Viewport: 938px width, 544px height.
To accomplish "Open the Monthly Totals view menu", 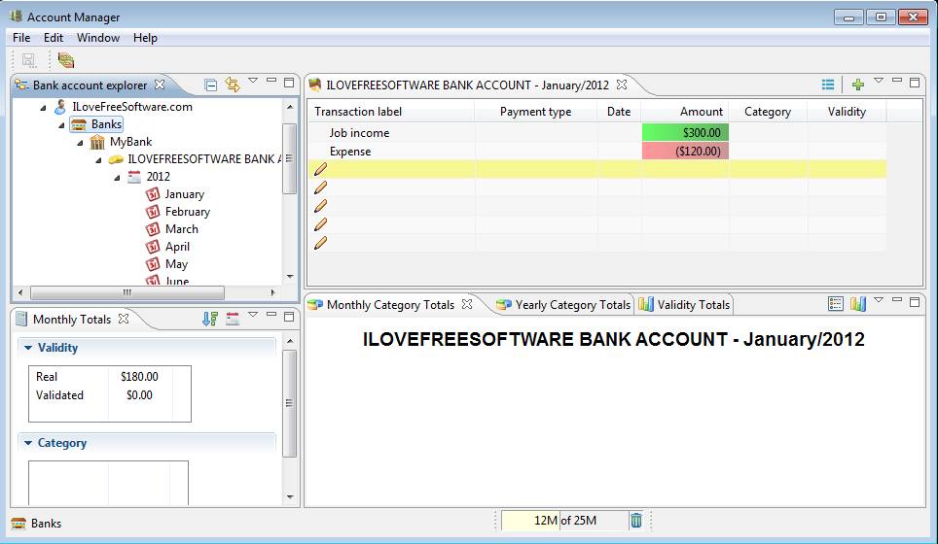I will (x=253, y=314).
